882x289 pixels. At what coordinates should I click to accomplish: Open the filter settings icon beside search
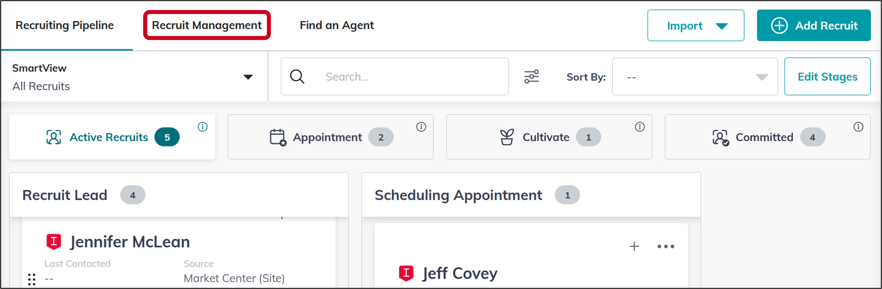coord(532,77)
